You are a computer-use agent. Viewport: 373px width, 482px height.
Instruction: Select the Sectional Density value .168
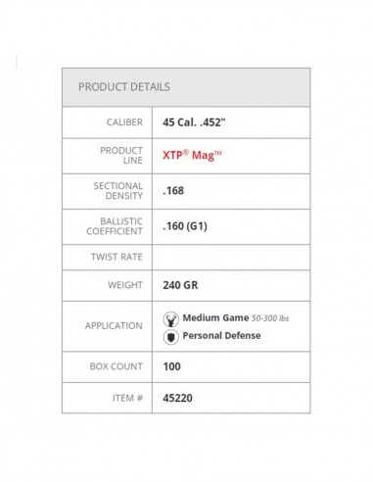click(173, 190)
